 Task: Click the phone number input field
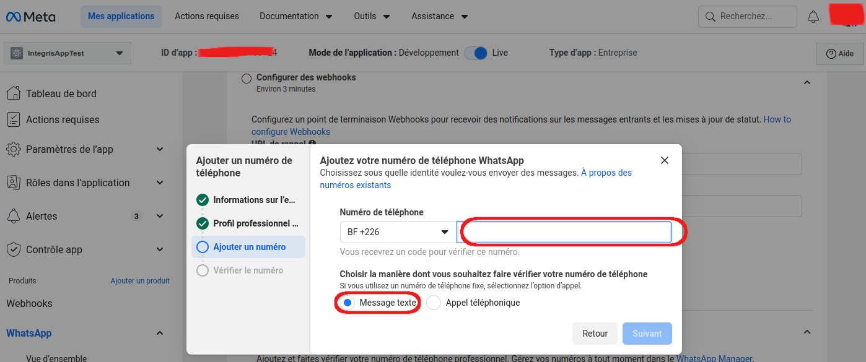pyautogui.click(x=564, y=232)
